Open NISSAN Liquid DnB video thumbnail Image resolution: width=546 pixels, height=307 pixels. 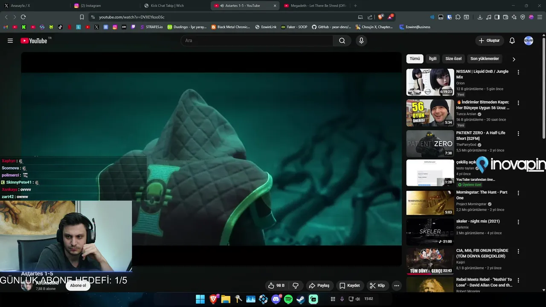(430, 82)
